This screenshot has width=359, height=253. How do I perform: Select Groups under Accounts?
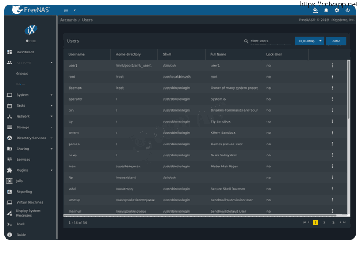point(22,74)
